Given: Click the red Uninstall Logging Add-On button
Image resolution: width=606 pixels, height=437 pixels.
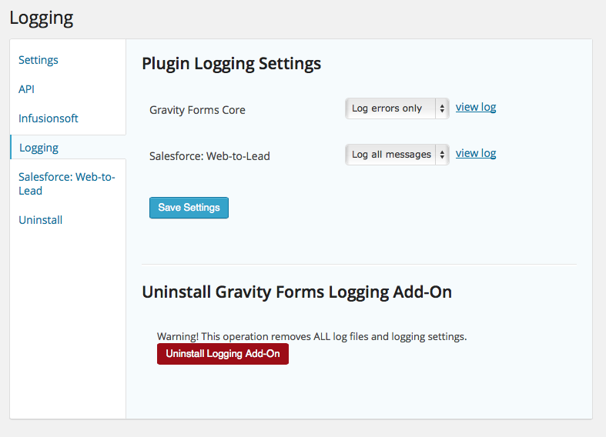Looking at the screenshot, I should coord(223,354).
